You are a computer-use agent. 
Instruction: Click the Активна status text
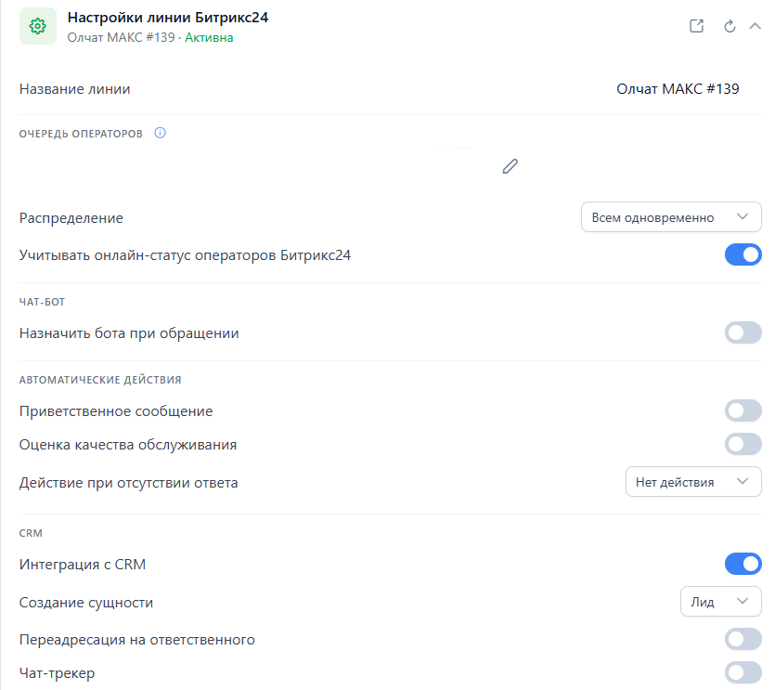click(x=209, y=37)
